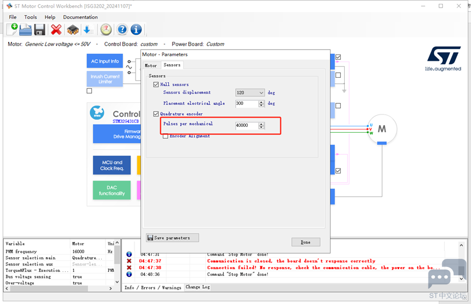Open an existing project file
The image size is (471, 304).
pos(26,30)
